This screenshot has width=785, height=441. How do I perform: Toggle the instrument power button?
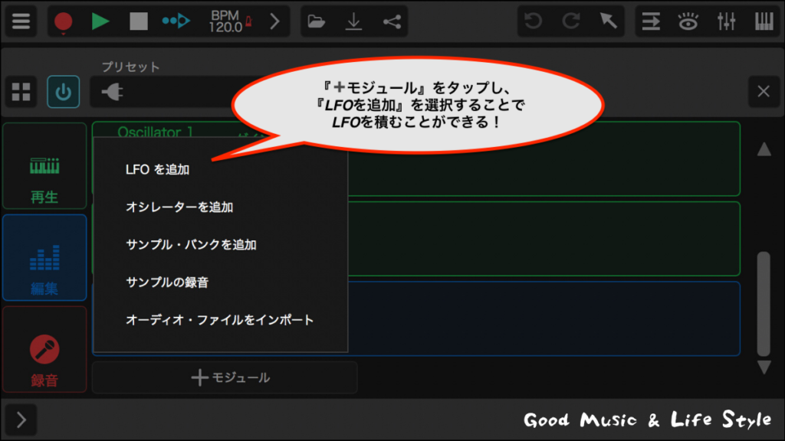pos(63,92)
